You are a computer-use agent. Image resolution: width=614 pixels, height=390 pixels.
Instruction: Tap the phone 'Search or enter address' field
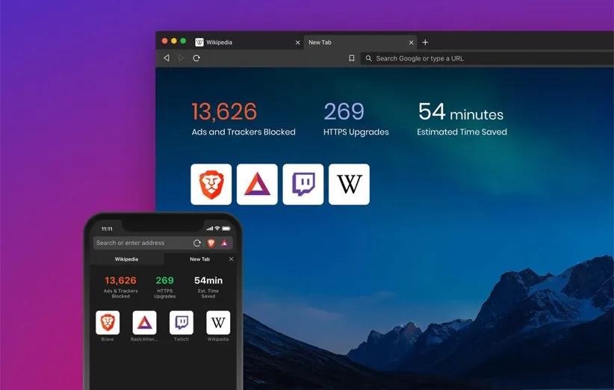pos(142,243)
